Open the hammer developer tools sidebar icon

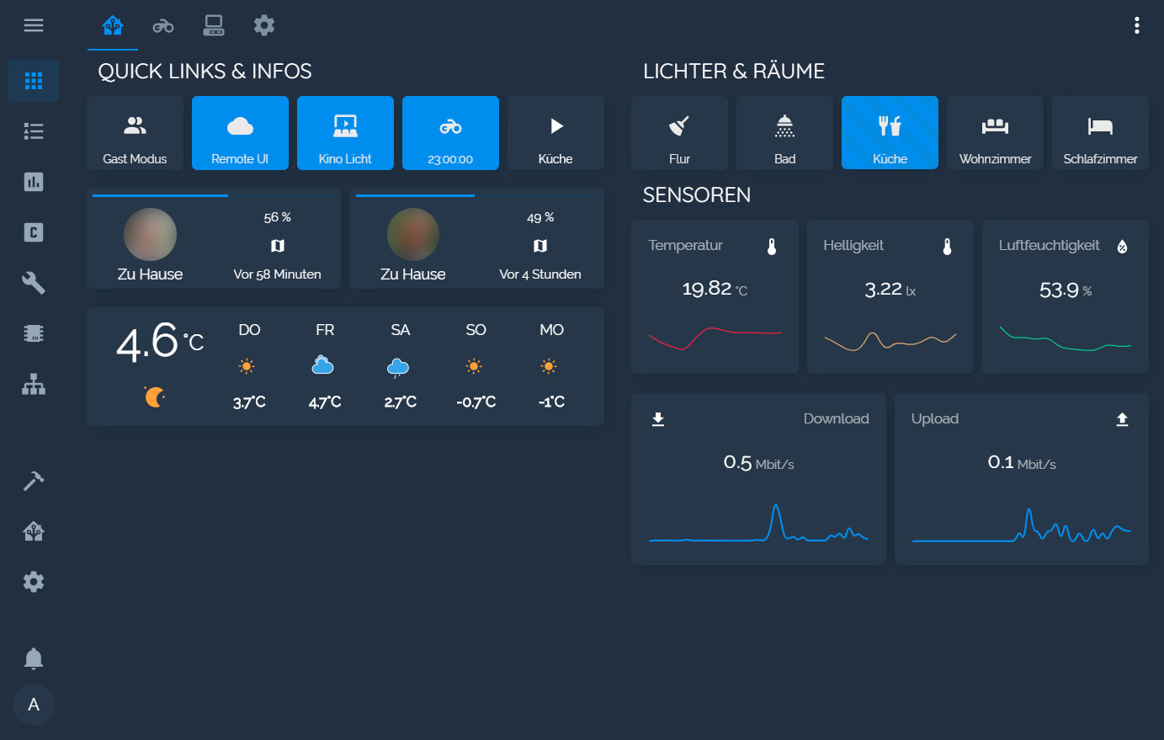tap(34, 480)
